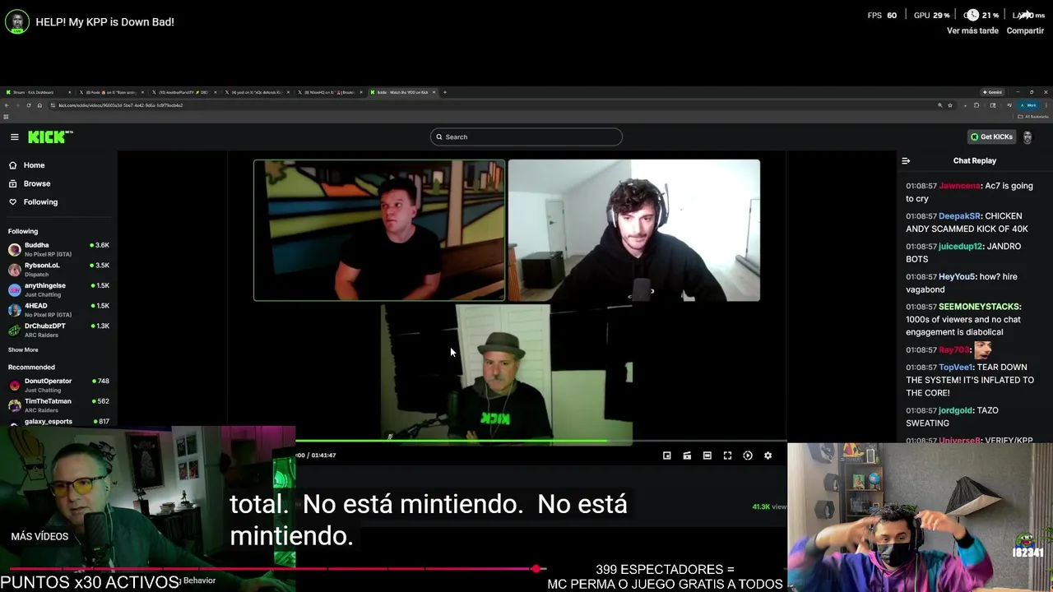Click jordgold username in chat replay
This screenshot has height=592, width=1053.
click(955, 410)
